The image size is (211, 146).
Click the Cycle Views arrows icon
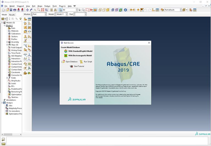(x=46, y=10)
